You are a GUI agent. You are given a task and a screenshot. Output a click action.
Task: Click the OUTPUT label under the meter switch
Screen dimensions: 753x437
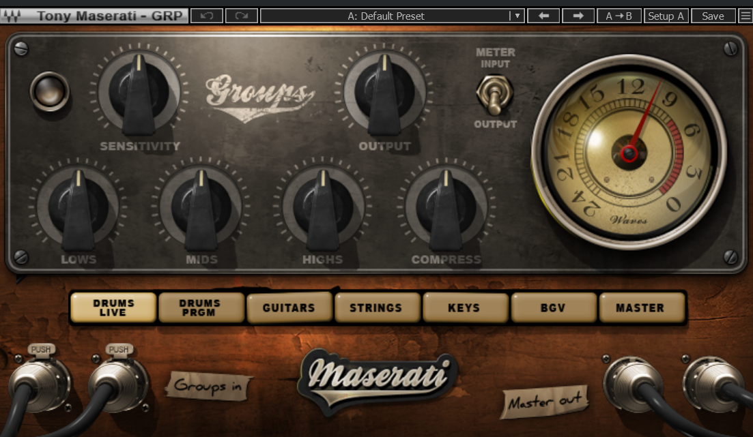(495, 124)
